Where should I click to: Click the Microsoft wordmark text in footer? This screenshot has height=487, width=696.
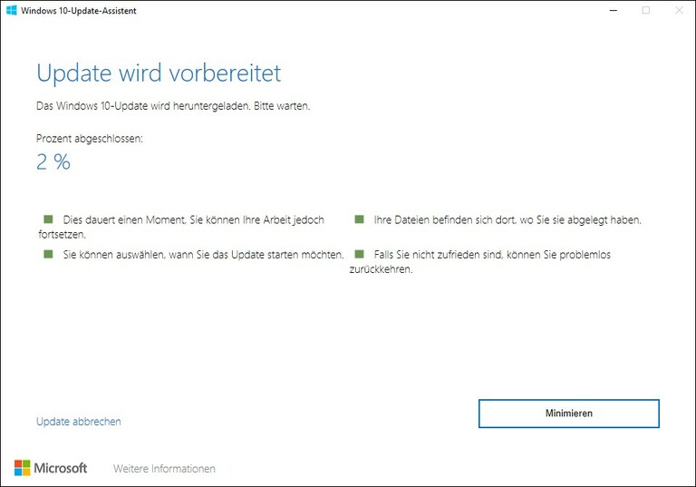[x=61, y=468]
